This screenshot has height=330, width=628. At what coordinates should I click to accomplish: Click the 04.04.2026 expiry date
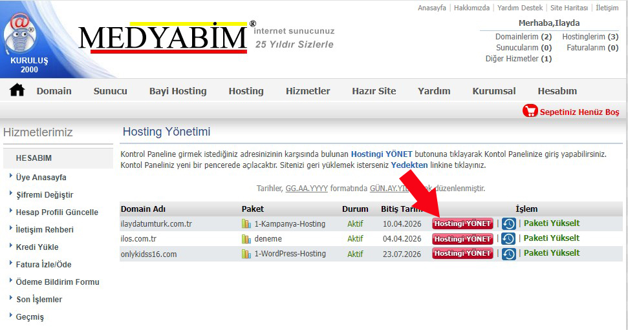coord(402,239)
